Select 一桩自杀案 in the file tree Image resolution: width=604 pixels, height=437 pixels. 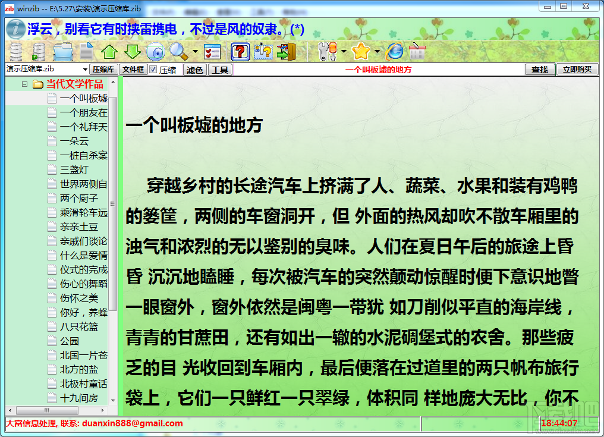pyautogui.click(x=84, y=155)
